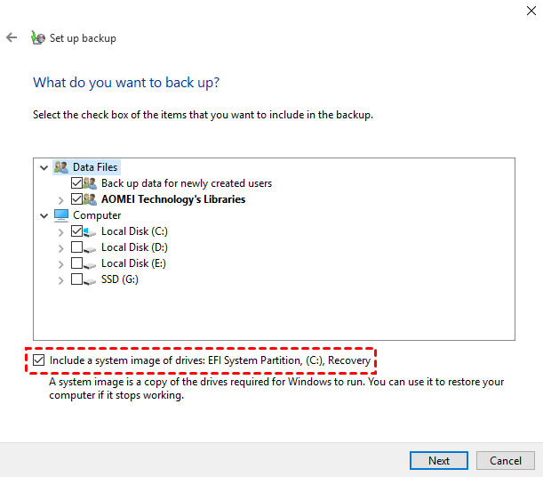Click the Cancel button
The height and width of the screenshot is (477, 543).
click(506, 461)
